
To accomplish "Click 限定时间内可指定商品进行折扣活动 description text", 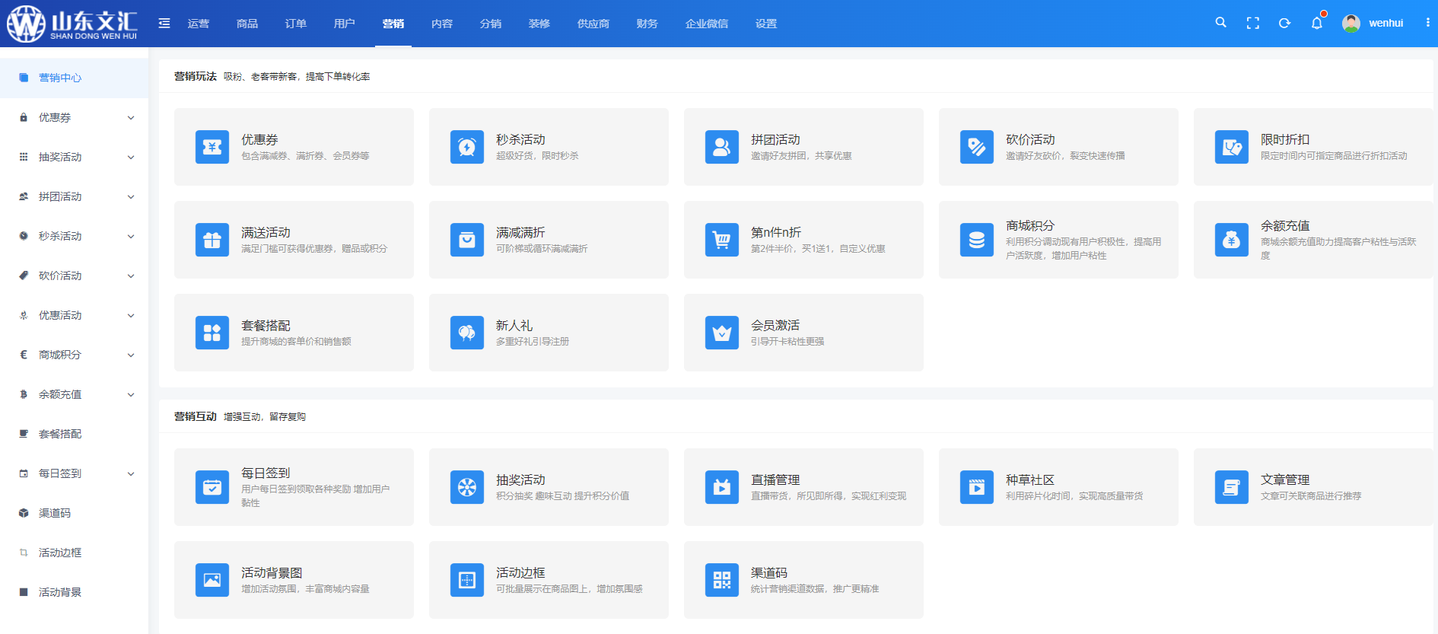I will point(1334,156).
